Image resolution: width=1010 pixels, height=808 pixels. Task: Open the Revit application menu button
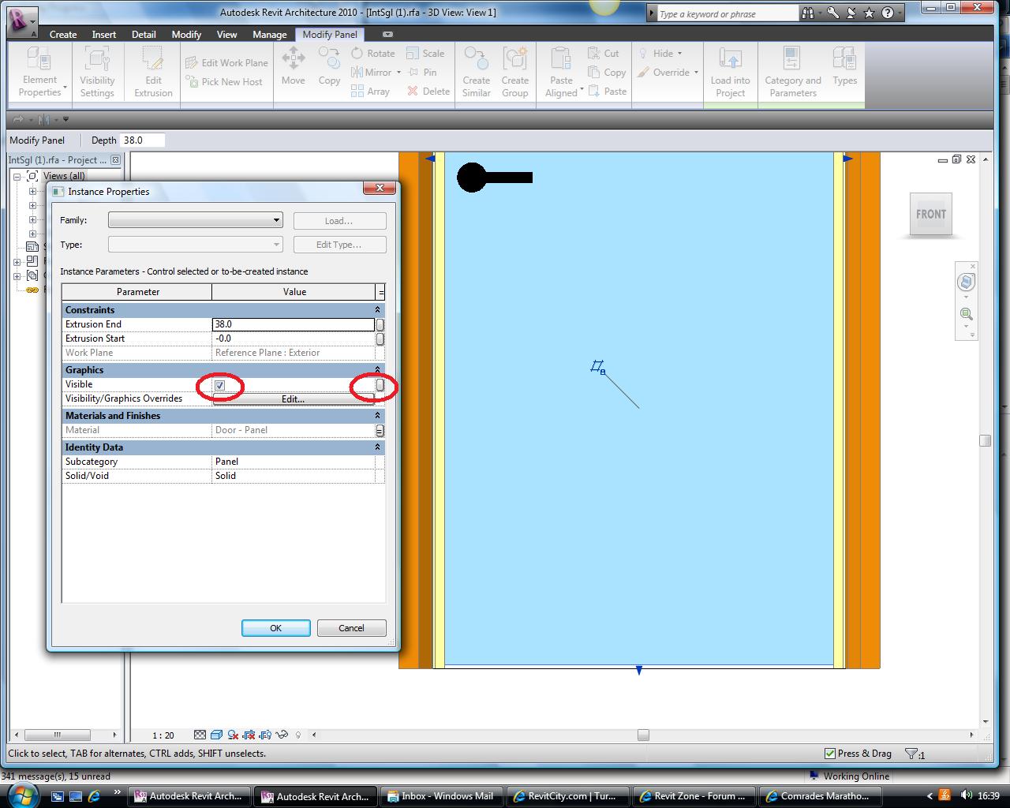click(x=22, y=21)
